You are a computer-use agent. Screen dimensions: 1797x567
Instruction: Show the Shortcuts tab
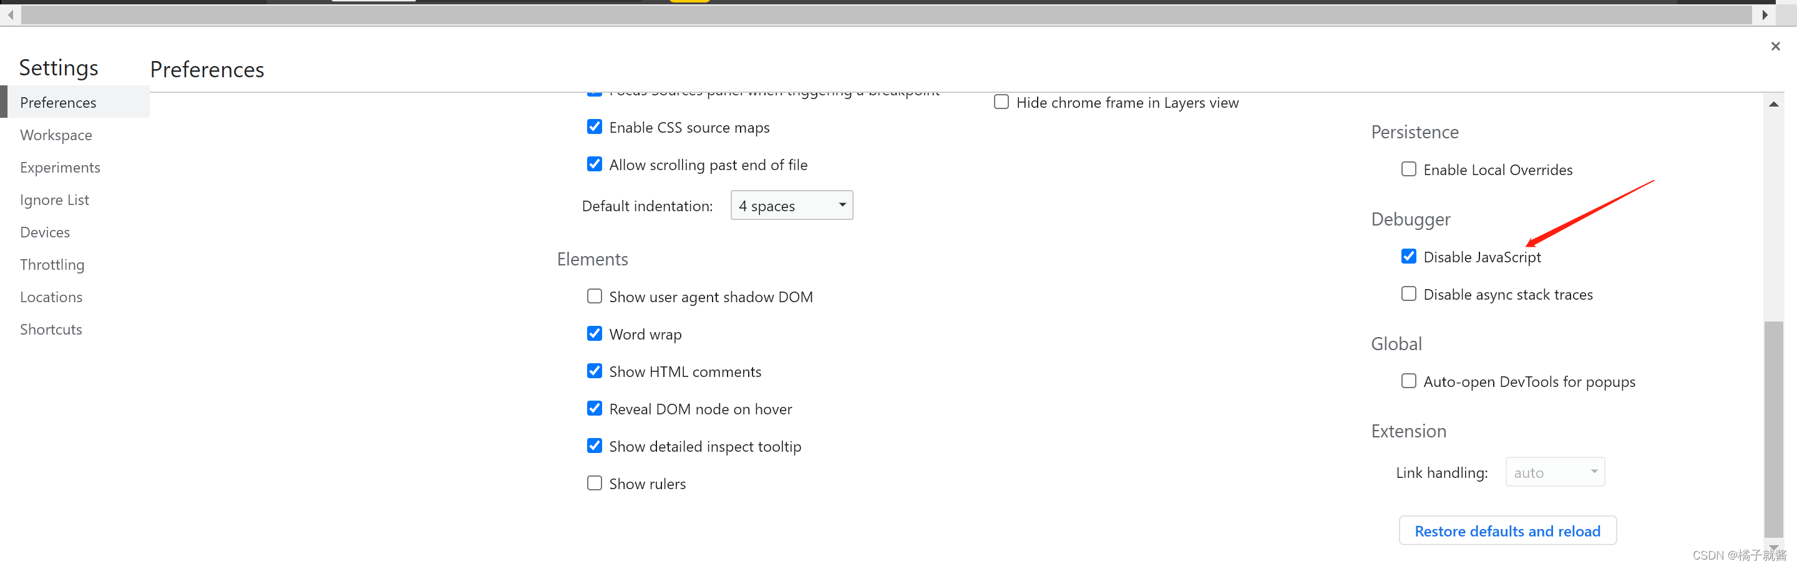pos(75,330)
